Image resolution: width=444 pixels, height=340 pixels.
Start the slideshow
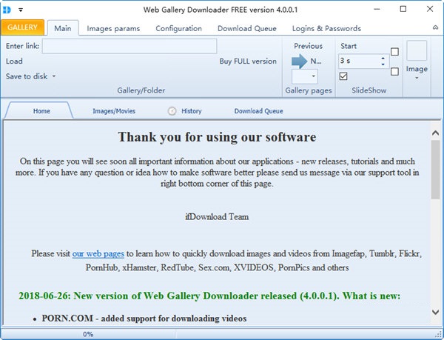tap(349, 46)
